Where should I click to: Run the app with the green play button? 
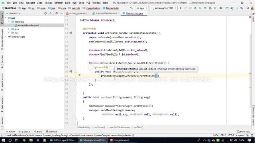click(x=180, y=8)
